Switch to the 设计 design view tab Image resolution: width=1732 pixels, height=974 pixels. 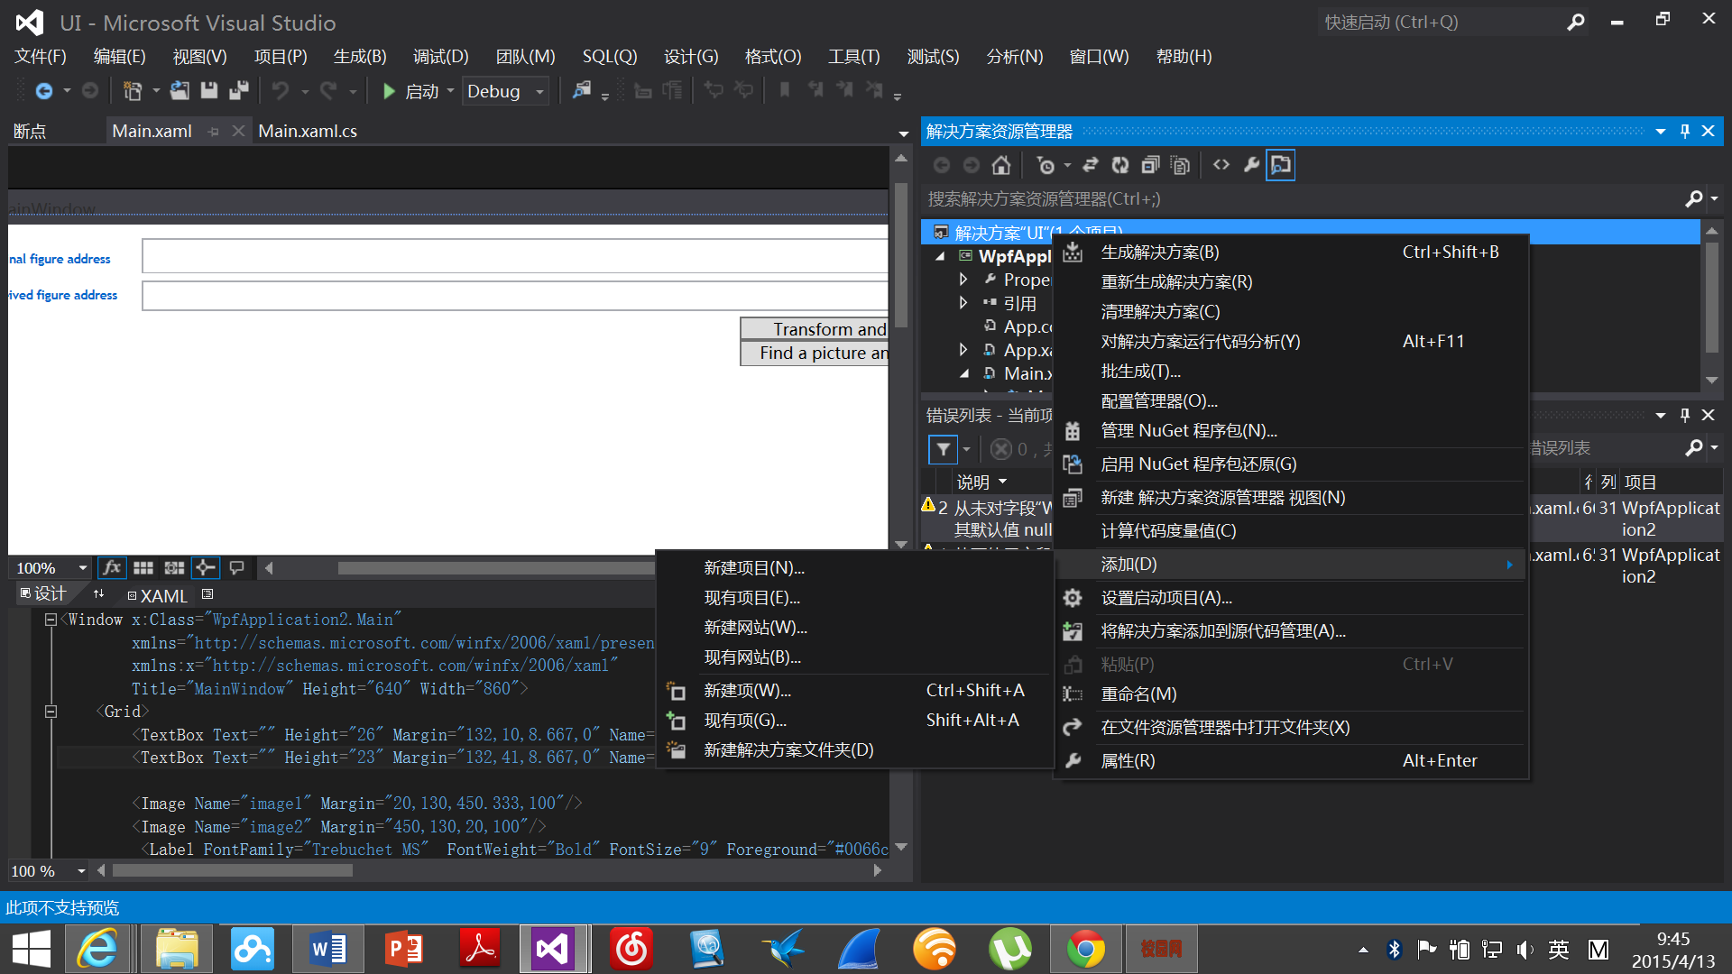(x=43, y=593)
